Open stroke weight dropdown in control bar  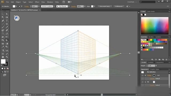click(x=39, y=6)
